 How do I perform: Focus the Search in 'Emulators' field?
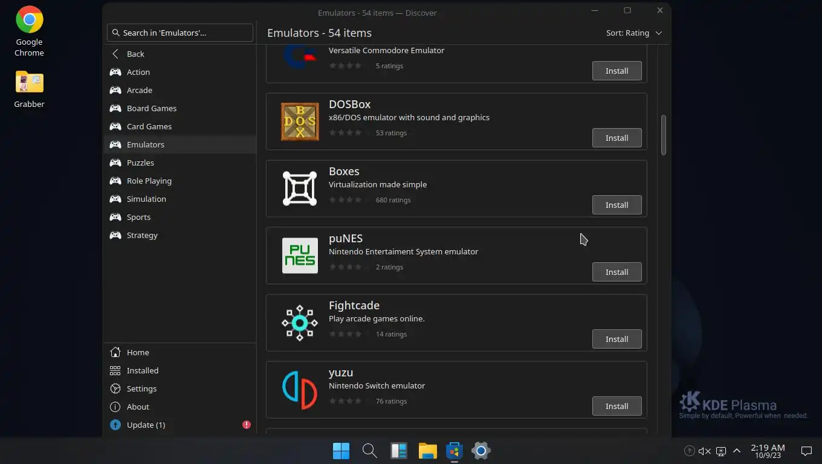(x=180, y=33)
